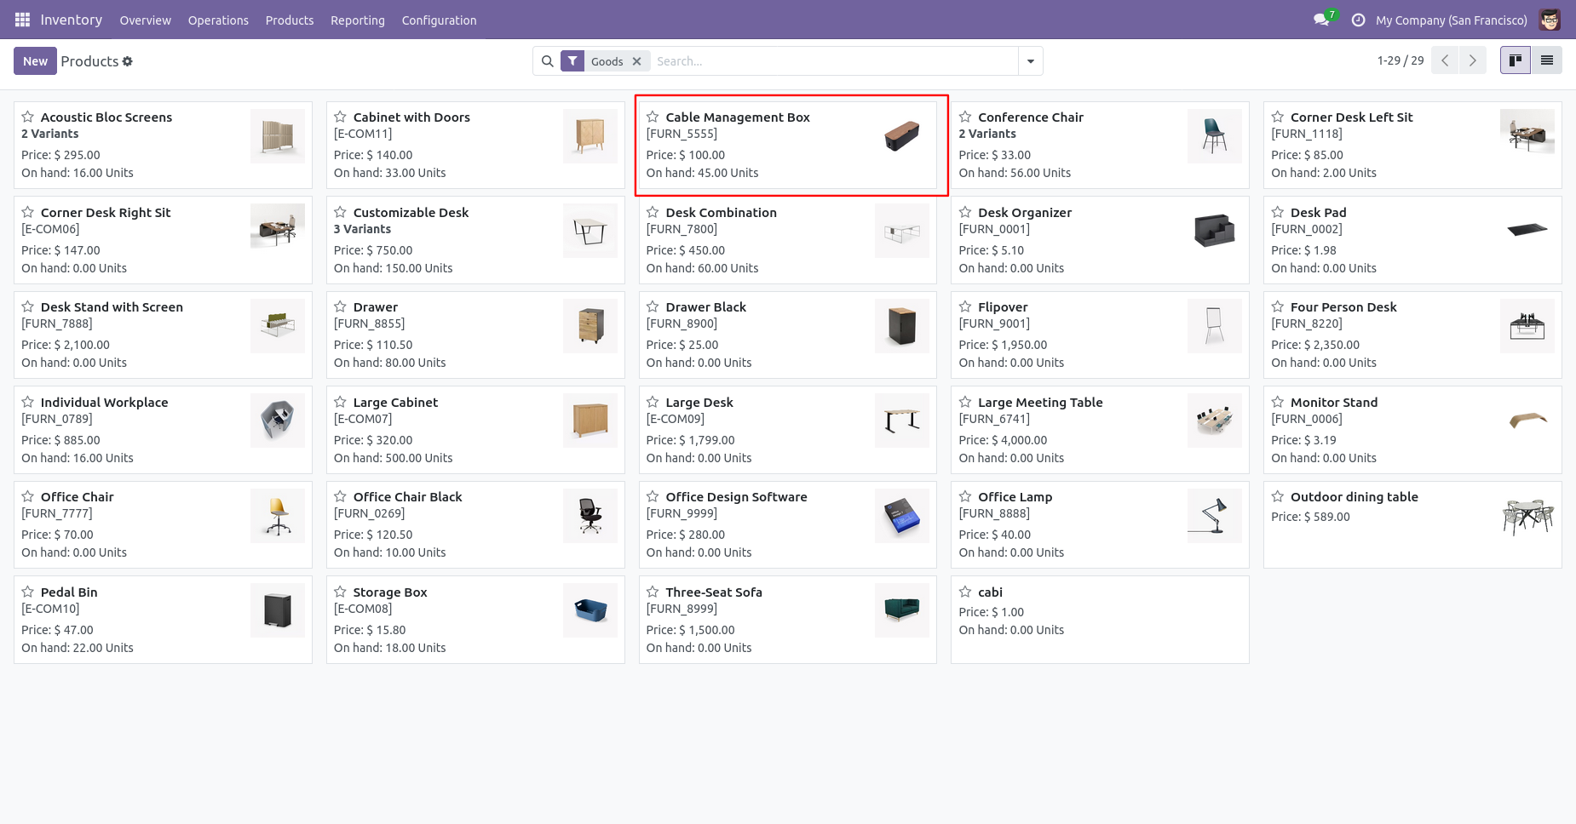Click the search magnifier icon
1576x824 pixels.
click(x=548, y=61)
